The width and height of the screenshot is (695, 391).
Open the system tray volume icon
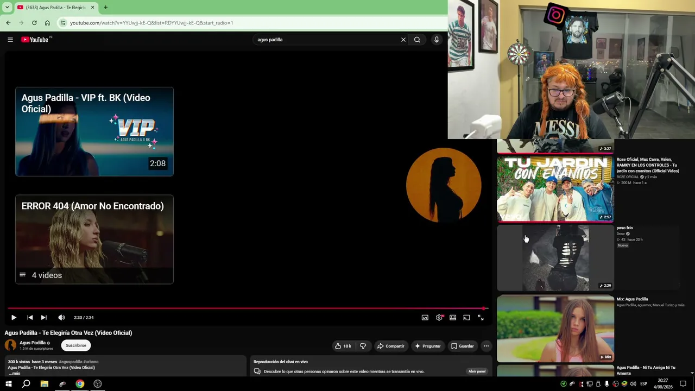[633, 384]
